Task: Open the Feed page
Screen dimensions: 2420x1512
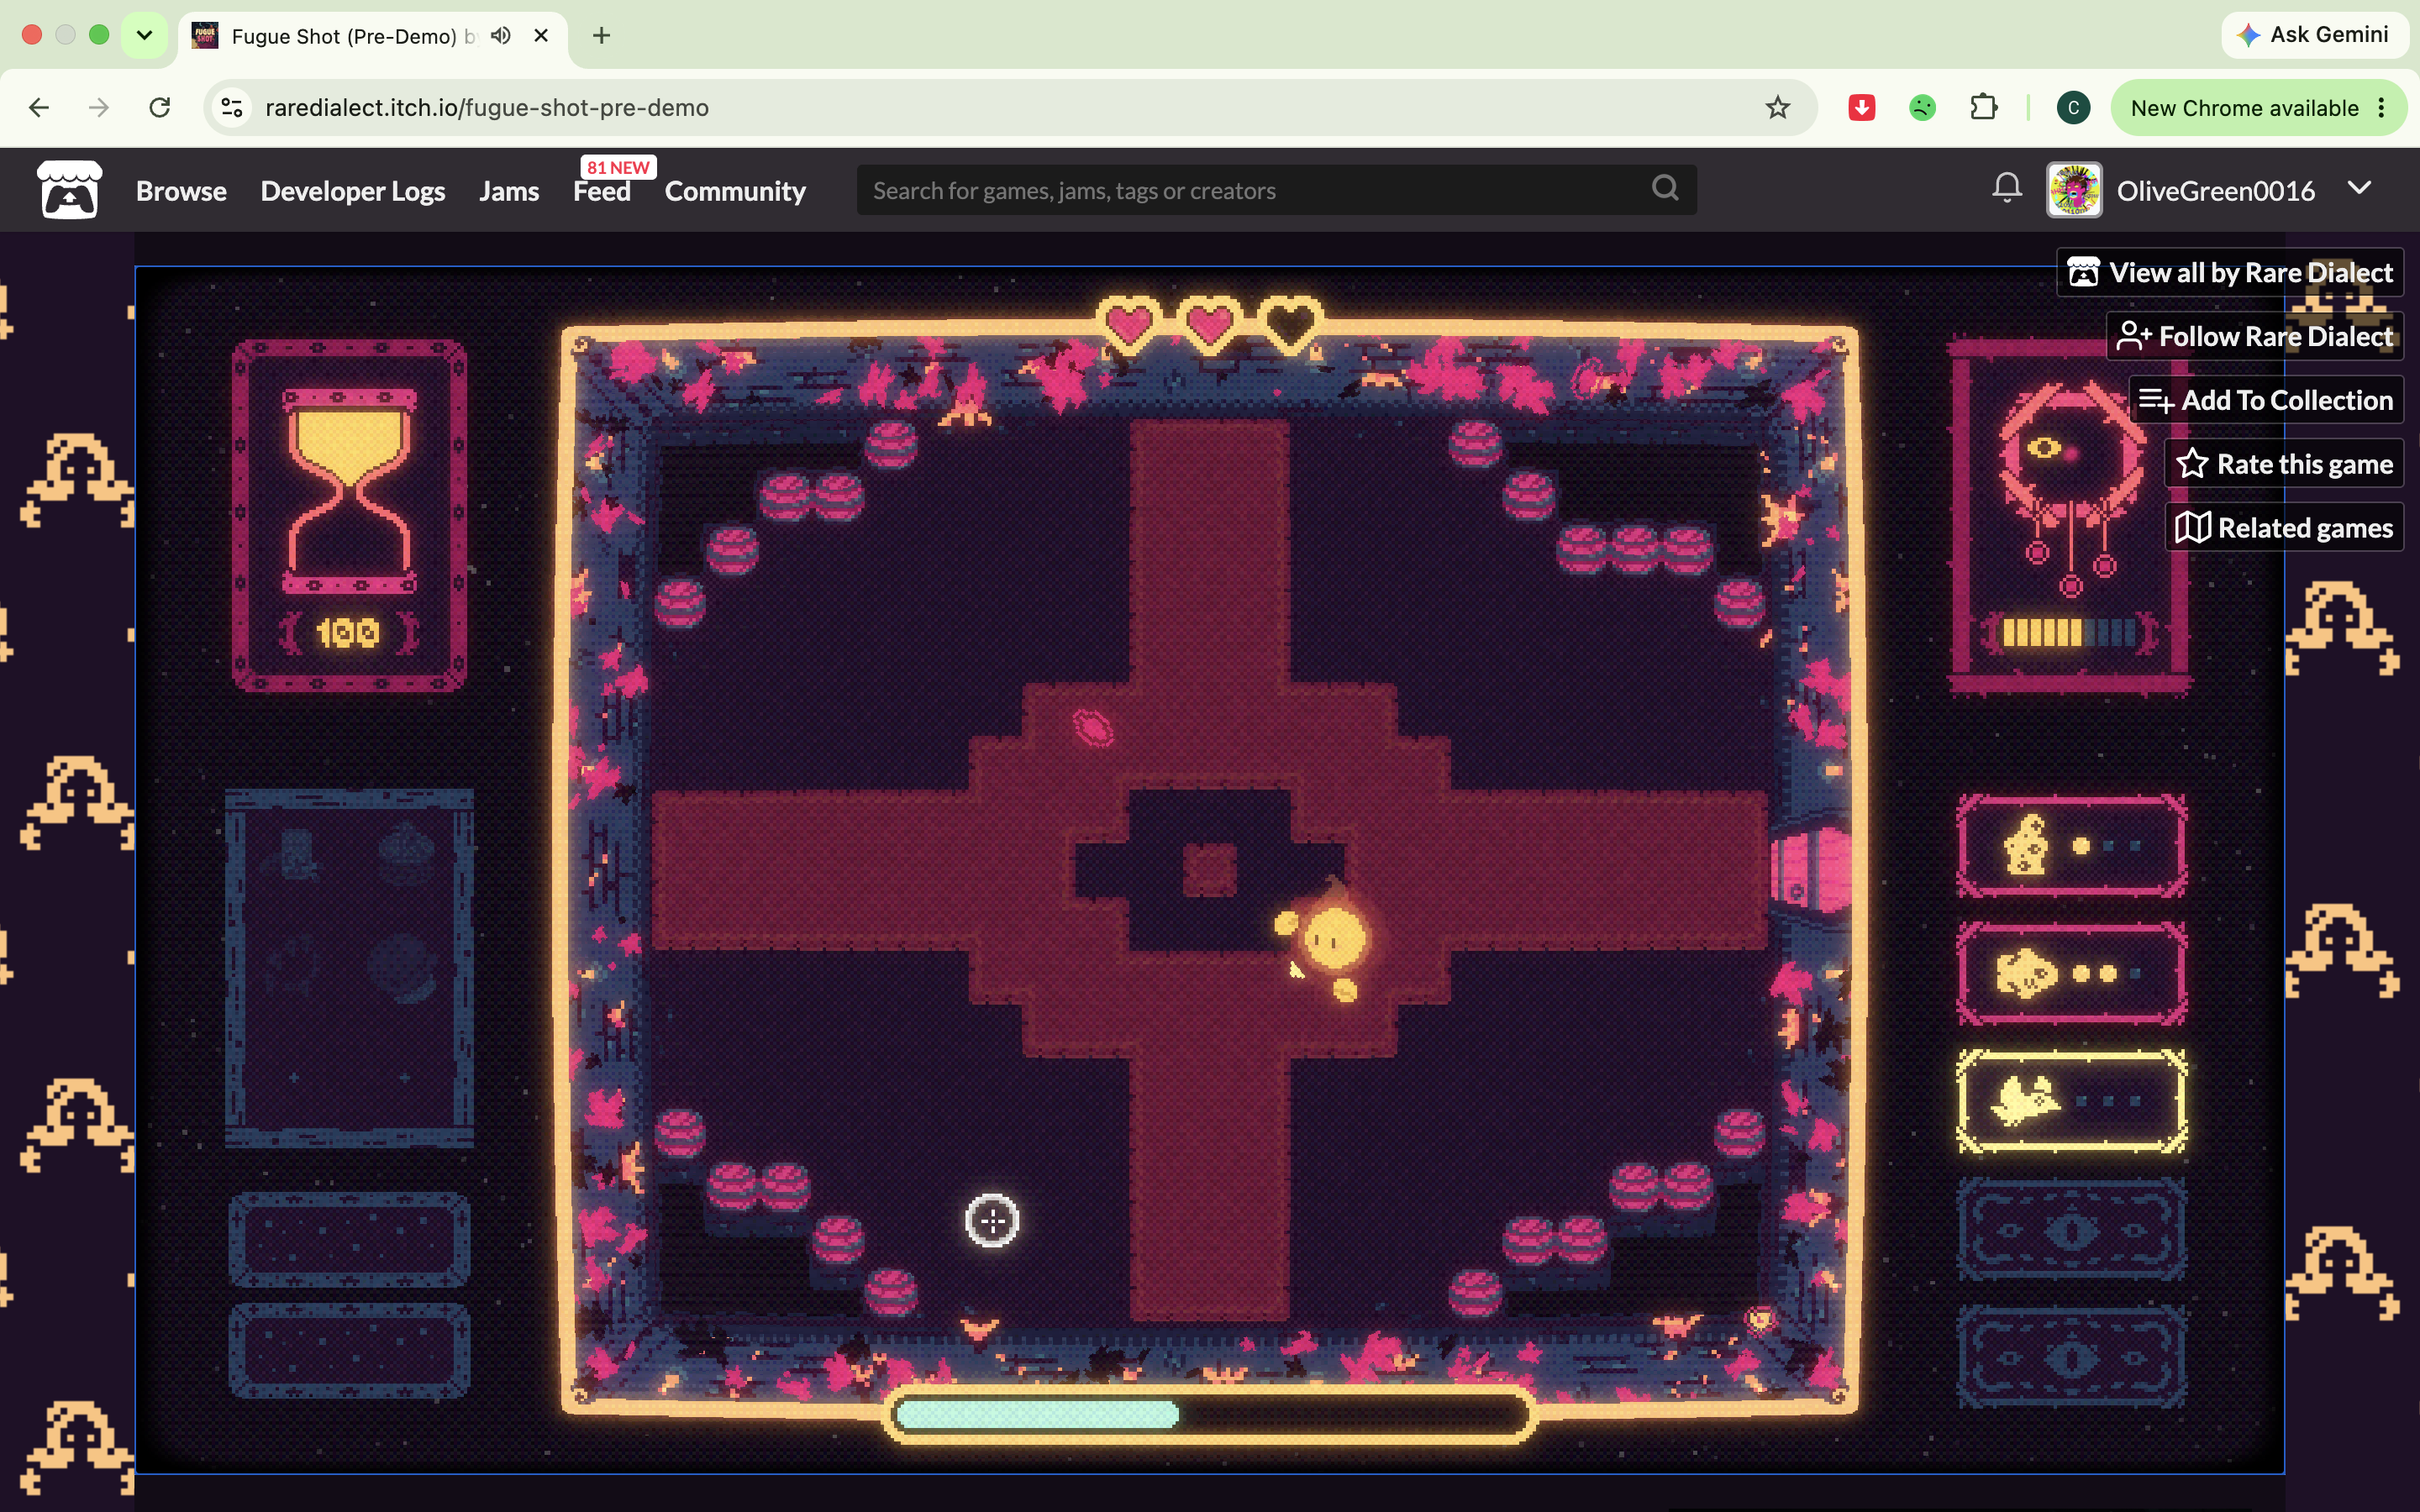Action: [x=602, y=190]
